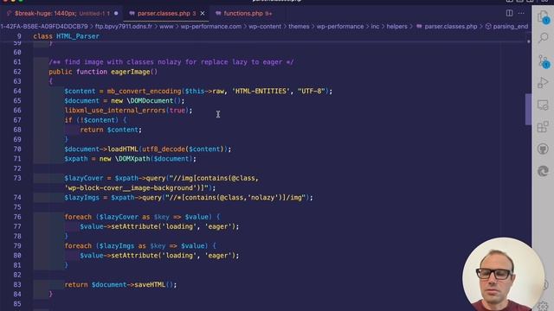The height and width of the screenshot is (311, 554).
Task: Click line number 76 in gutter
Action: [x=17, y=217]
